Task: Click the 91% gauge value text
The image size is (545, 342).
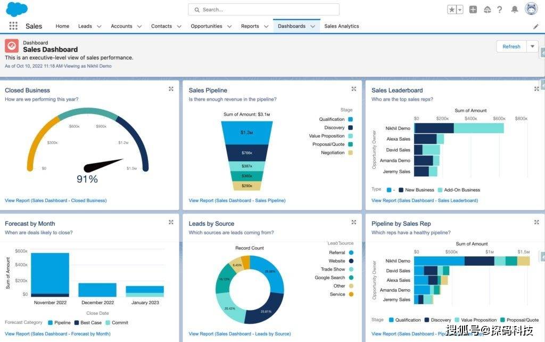Action: coord(87,179)
